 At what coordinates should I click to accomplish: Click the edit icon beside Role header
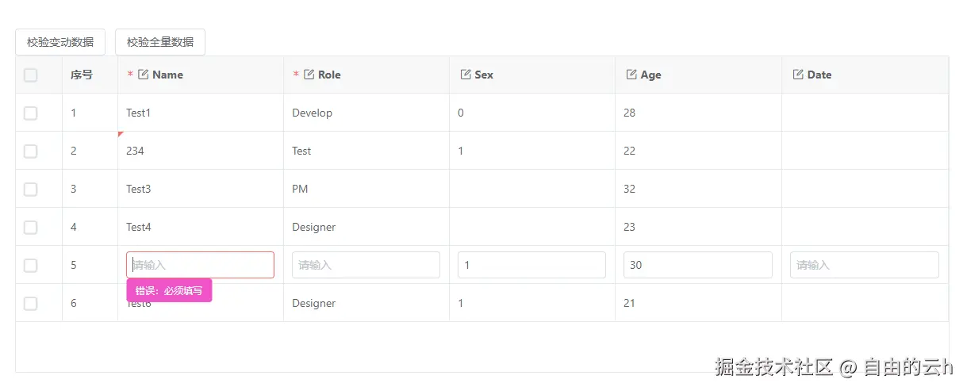pos(309,75)
